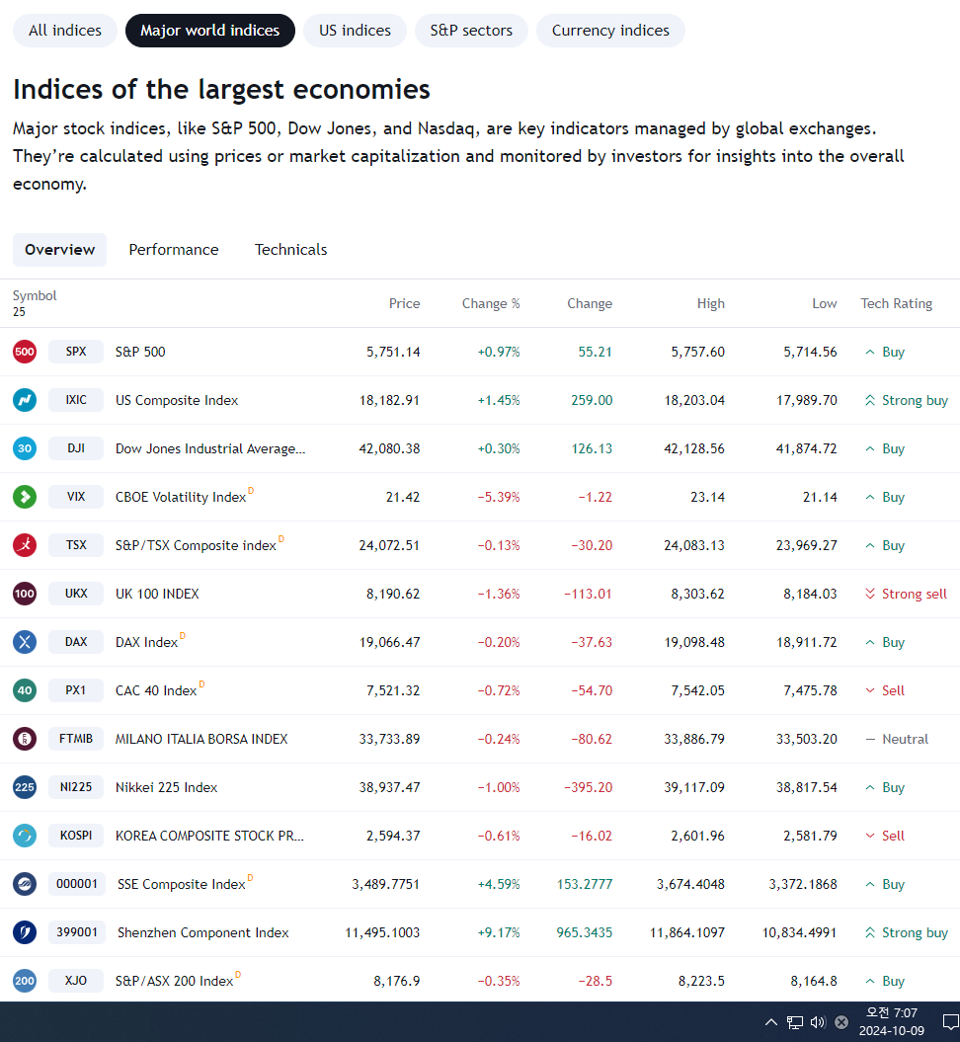Image resolution: width=960 pixels, height=1042 pixels.
Task: Open the VIX symbol tag
Action: (76, 497)
